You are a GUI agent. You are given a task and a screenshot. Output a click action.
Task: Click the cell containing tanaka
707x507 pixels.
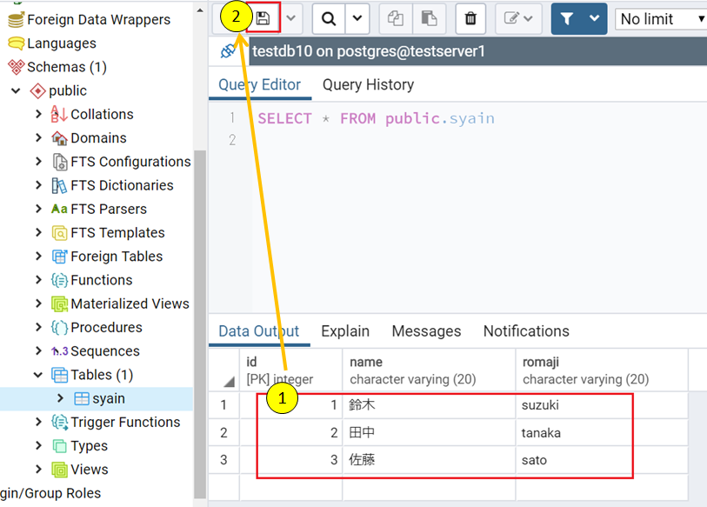(x=541, y=433)
